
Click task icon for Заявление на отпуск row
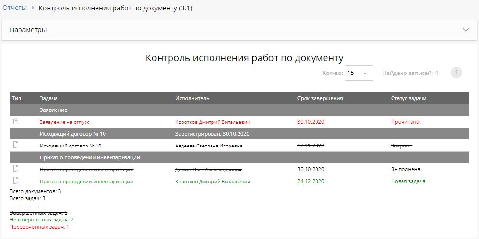pos(16,121)
